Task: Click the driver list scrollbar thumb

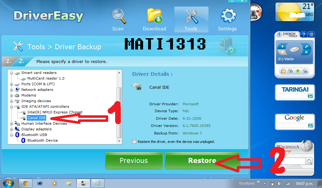Action: [x=119, y=112]
